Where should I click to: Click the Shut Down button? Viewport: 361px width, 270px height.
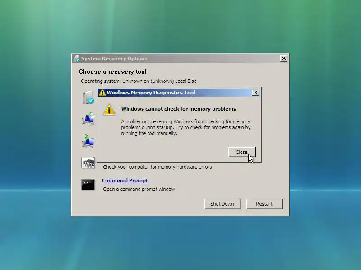click(x=222, y=204)
